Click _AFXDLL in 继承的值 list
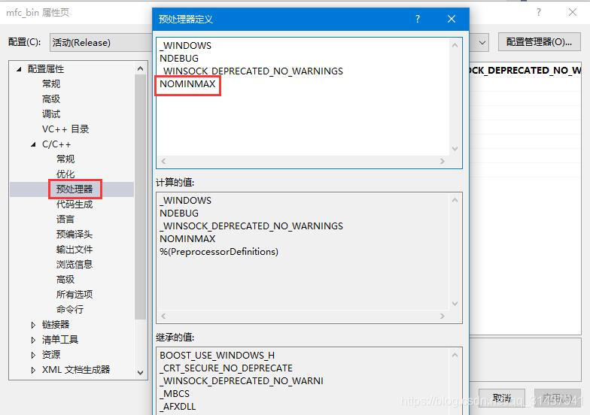Viewport: 590px width, 415px height. point(178,406)
